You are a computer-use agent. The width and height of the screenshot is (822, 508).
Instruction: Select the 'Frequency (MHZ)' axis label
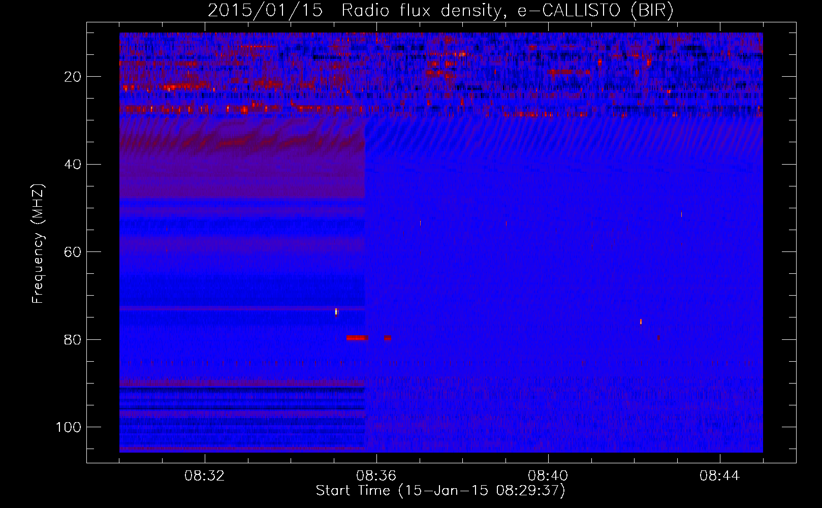38,244
